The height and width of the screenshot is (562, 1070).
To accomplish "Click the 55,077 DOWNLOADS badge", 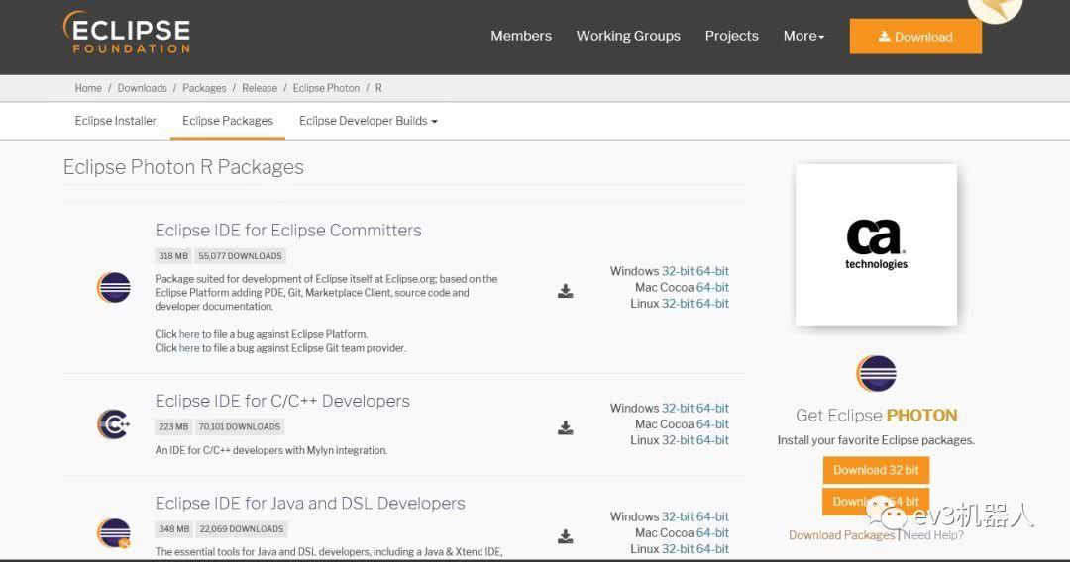I will point(240,256).
